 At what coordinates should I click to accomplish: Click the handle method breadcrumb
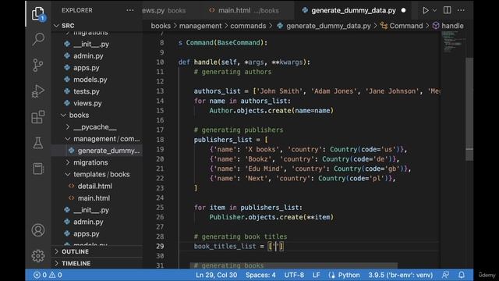pos(448,26)
